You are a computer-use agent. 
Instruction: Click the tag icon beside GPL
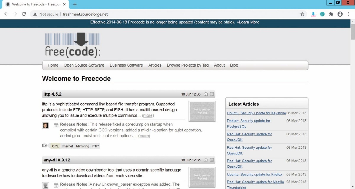pyautogui.click(x=45, y=146)
